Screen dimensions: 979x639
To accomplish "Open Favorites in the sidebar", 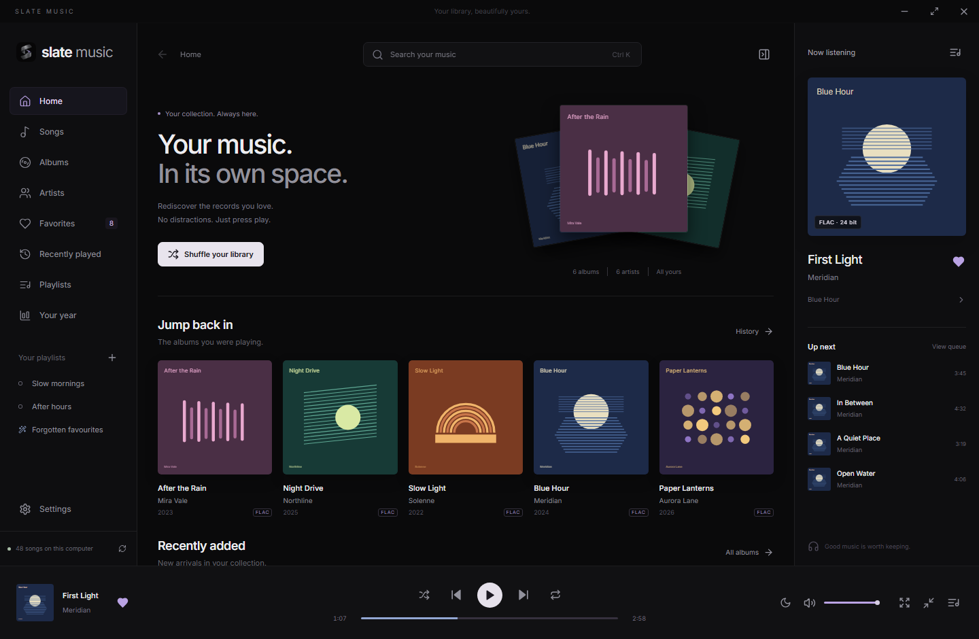I will coord(68,224).
